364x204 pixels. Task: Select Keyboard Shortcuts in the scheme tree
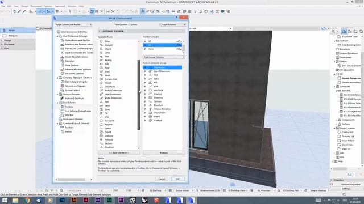pos(75,99)
